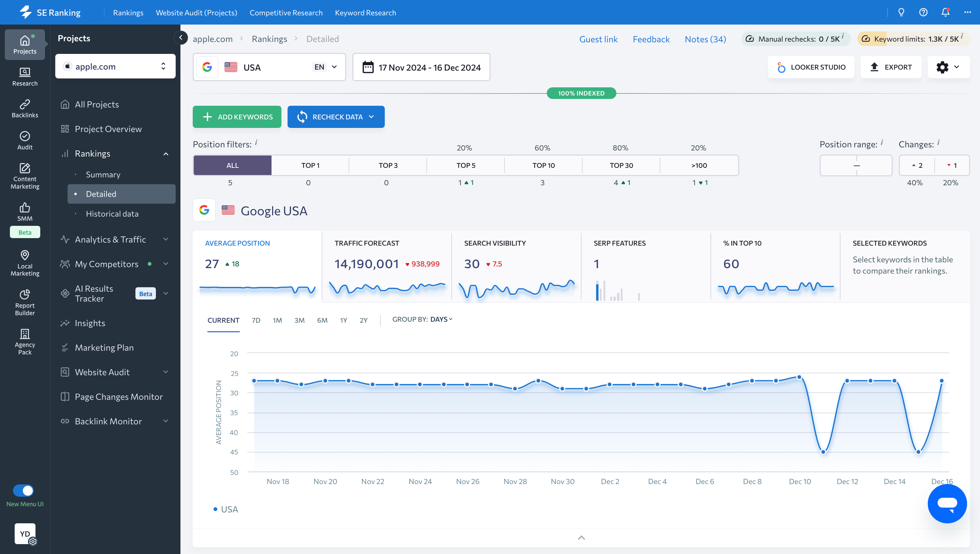Collapse the chart with bottom arrow
The width and height of the screenshot is (980, 554).
(x=581, y=538)
